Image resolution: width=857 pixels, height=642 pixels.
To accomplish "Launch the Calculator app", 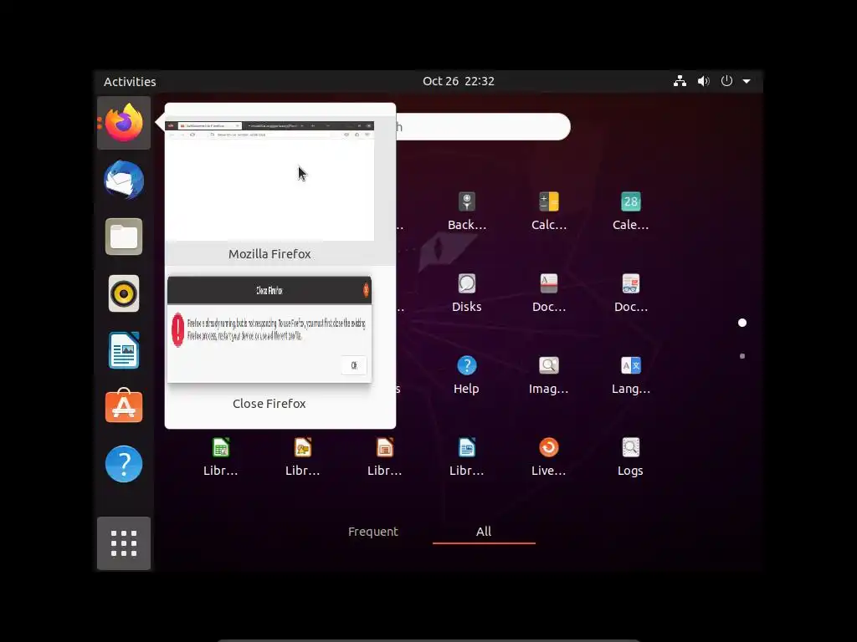I will coord(549,211).
